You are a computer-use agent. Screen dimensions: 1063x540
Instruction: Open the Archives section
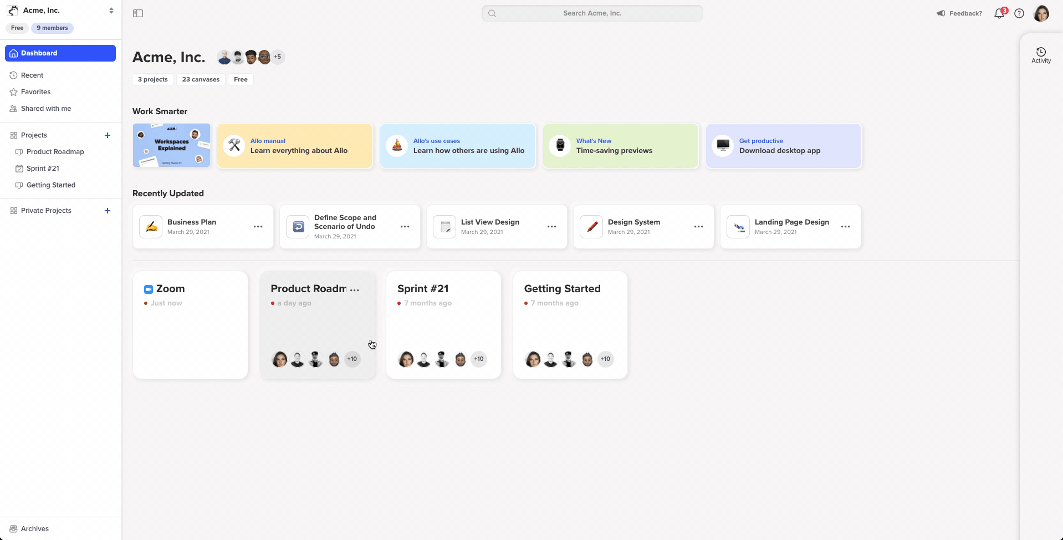pyautogui.click(x=34, y=528)
